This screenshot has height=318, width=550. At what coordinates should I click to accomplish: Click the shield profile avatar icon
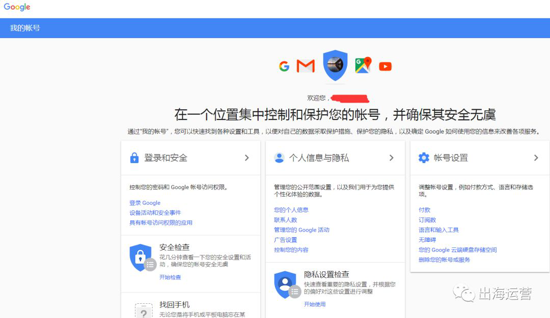(335, 66)
